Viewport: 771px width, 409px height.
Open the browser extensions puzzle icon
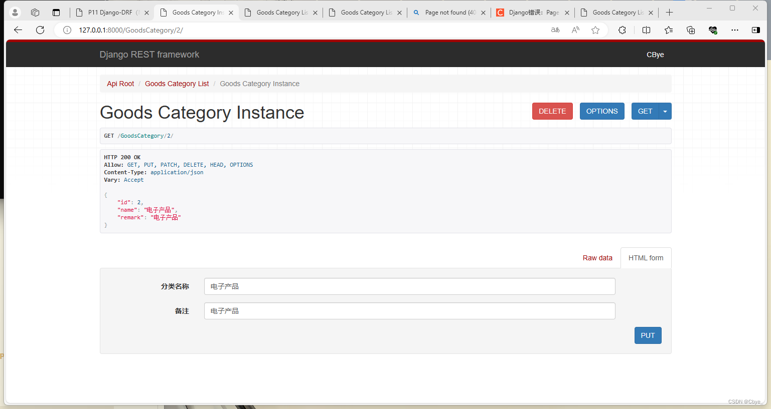[623, 30]
